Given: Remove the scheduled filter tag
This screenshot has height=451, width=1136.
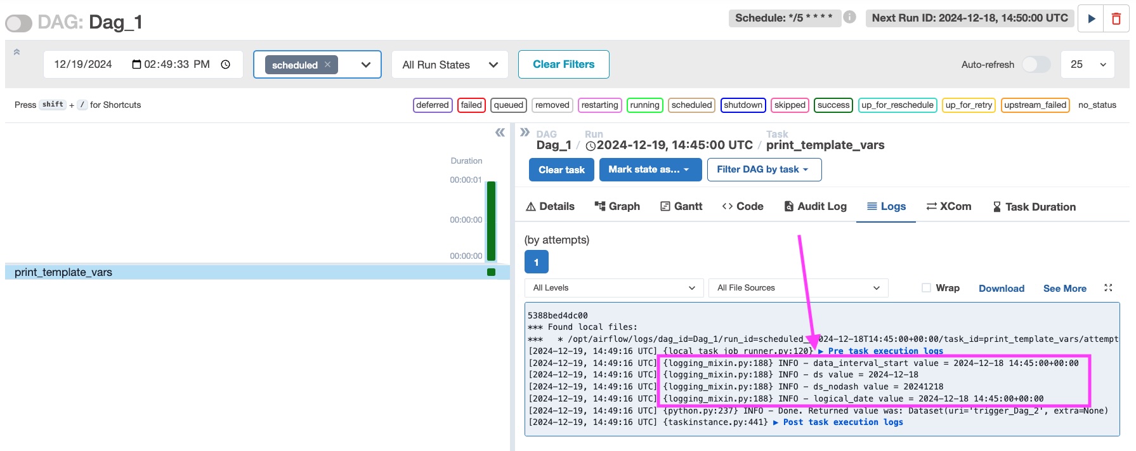Looking at the screenshot, I should pos(328,65).
